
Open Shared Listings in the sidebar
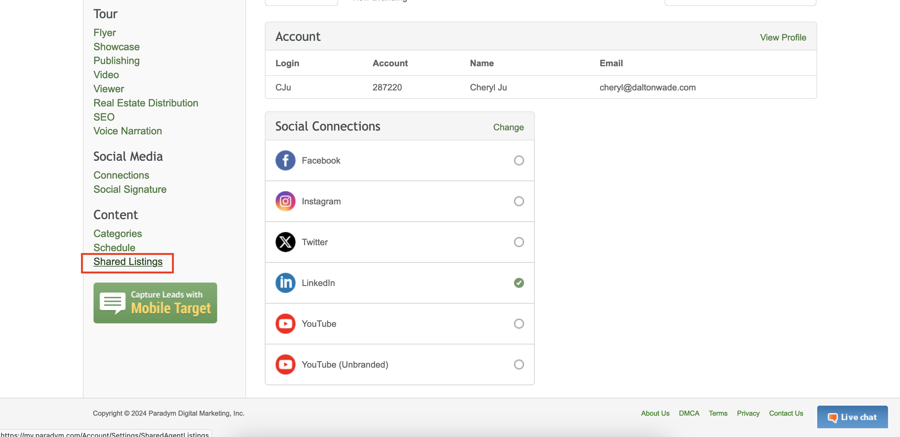click(128, 262)
